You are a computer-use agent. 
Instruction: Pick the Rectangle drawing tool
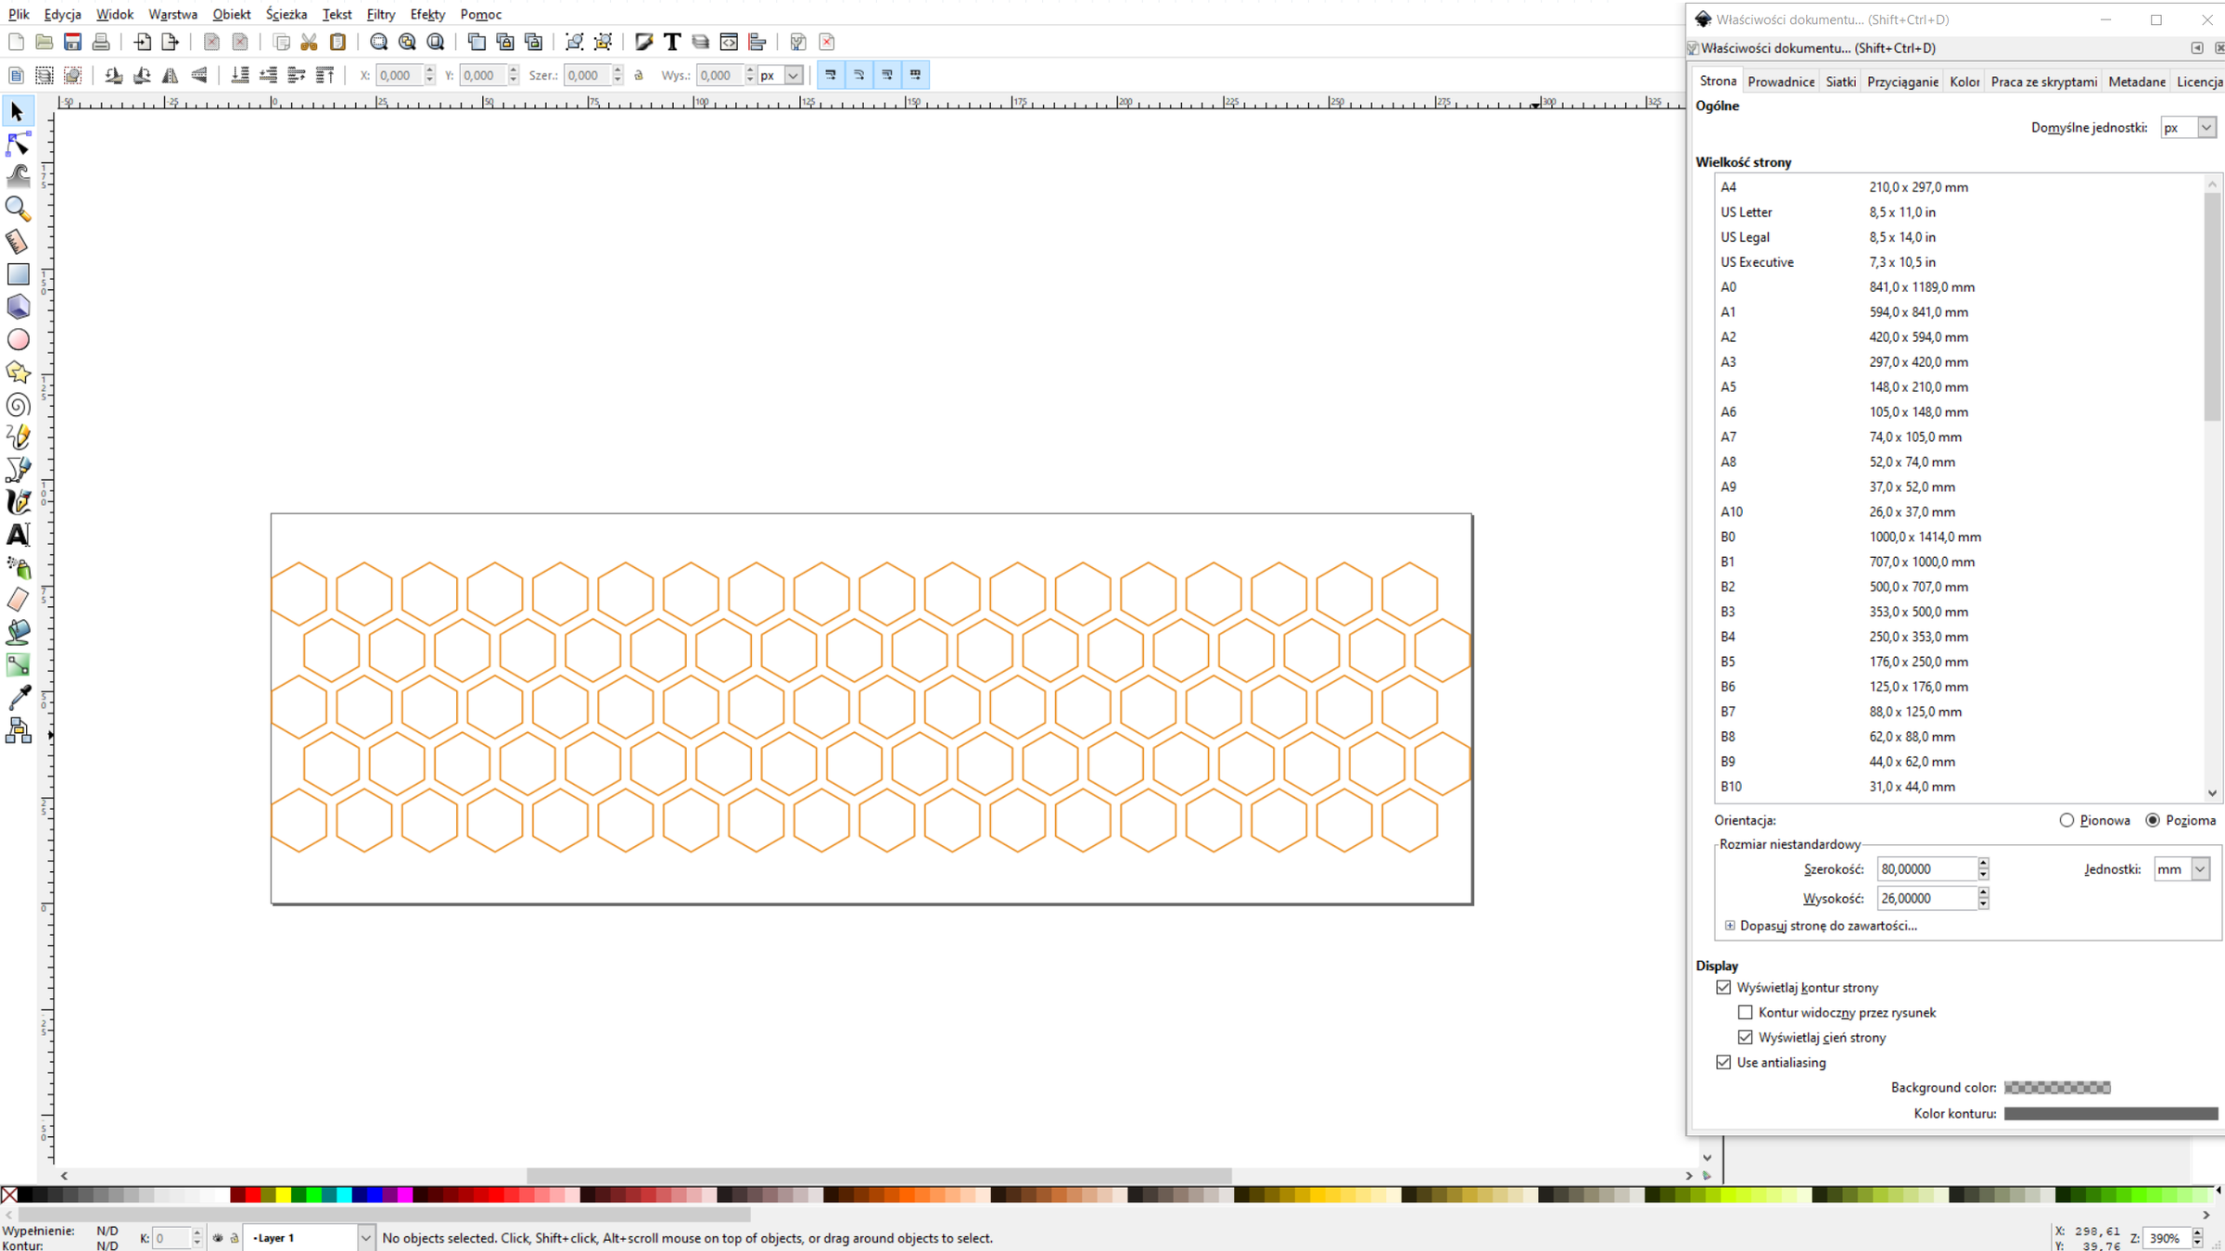18,274
